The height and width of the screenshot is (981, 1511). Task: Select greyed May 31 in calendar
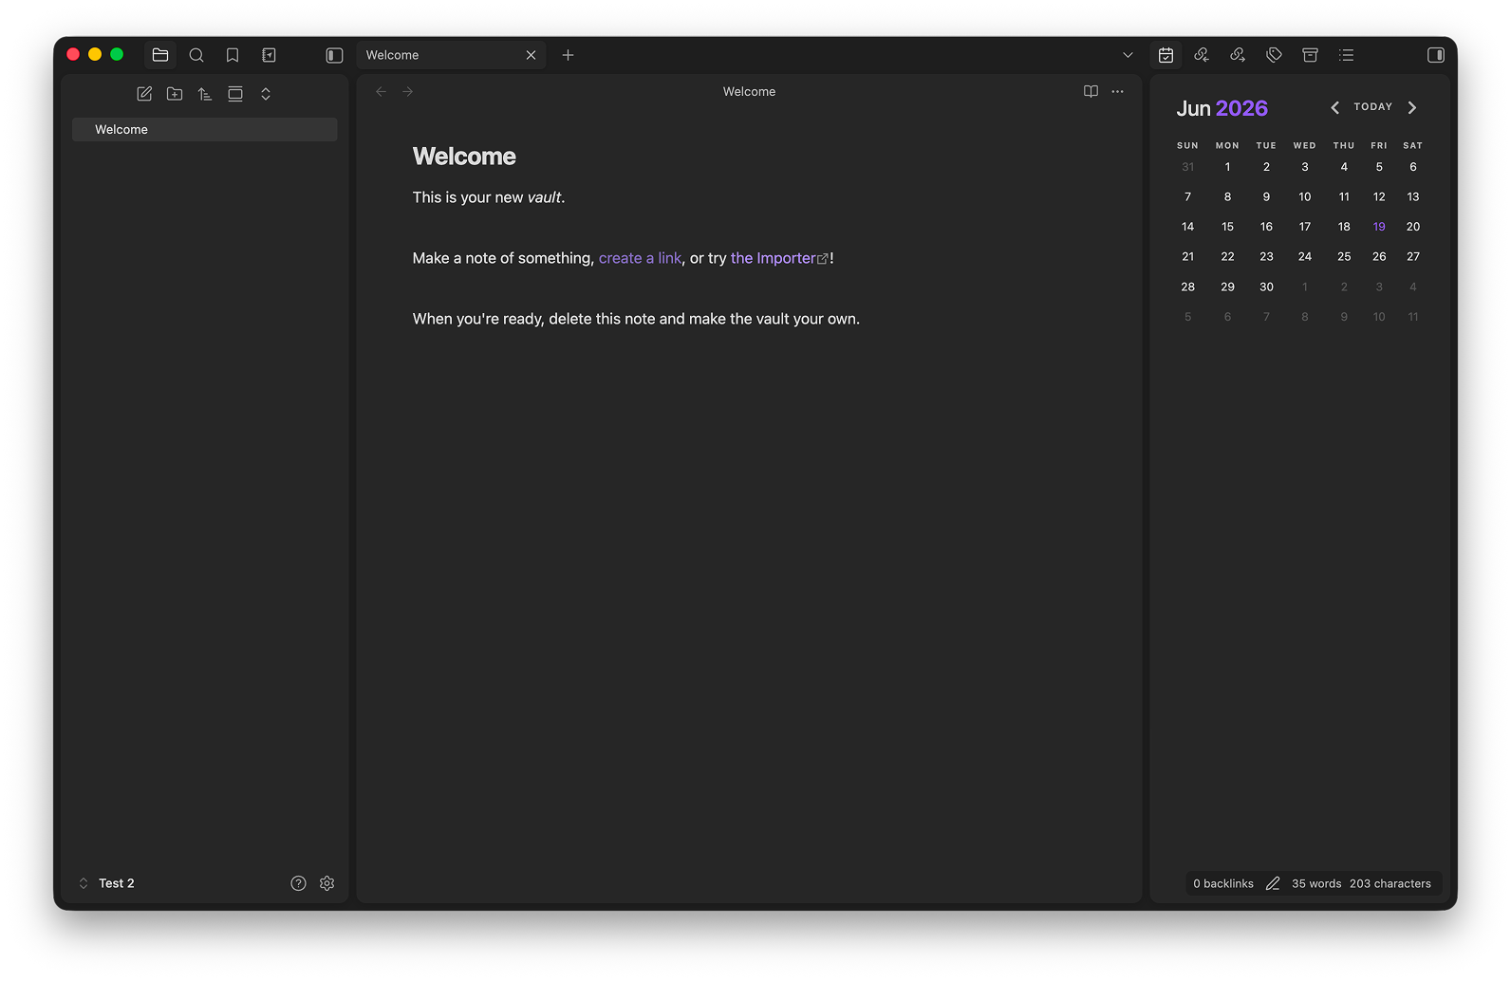point(1187,167)
